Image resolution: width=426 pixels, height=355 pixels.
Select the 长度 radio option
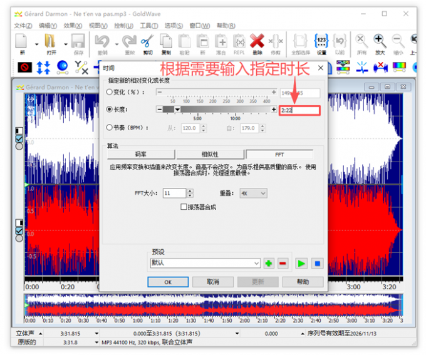click(109, 109)
